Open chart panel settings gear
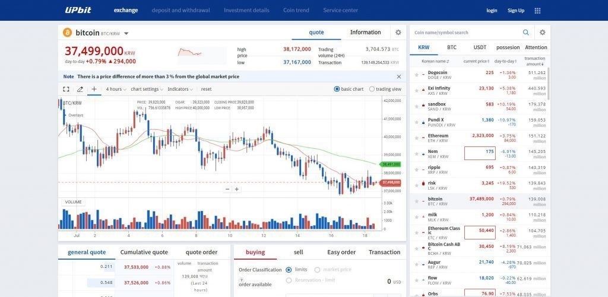Viewport: 608px width, 297px height. click(x=398, y=33)
